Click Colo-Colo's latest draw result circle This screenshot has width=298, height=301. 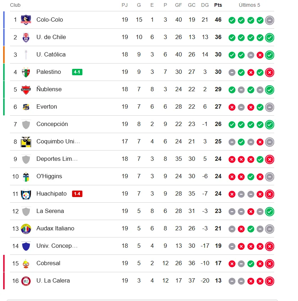(x=270, y=20)
